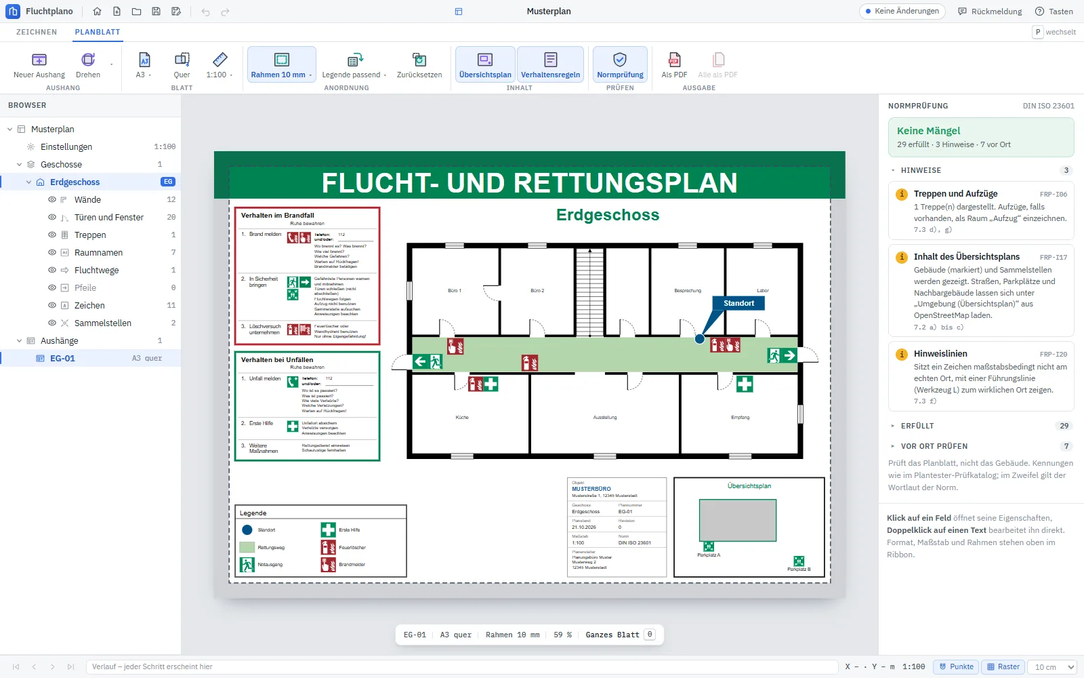Collapse the Geschosse node
The width and height of the screenshot is (1084, 678).
point(19,165)
